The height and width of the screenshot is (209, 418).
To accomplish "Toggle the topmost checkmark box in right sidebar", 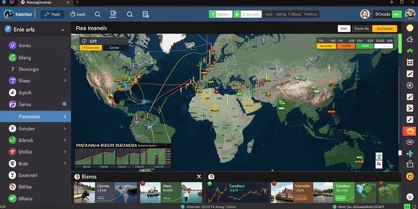I will click(410, 74).
